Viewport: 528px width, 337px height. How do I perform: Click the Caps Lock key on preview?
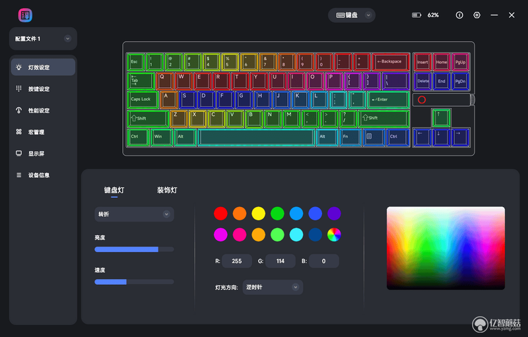click(x=143, y=100)
